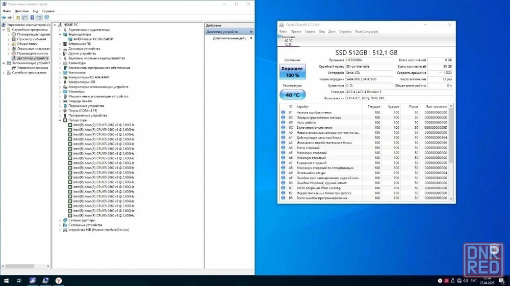Expand Сетевые адаптеры node
Viewport: 510px width, 286px height.
(60, 220)
